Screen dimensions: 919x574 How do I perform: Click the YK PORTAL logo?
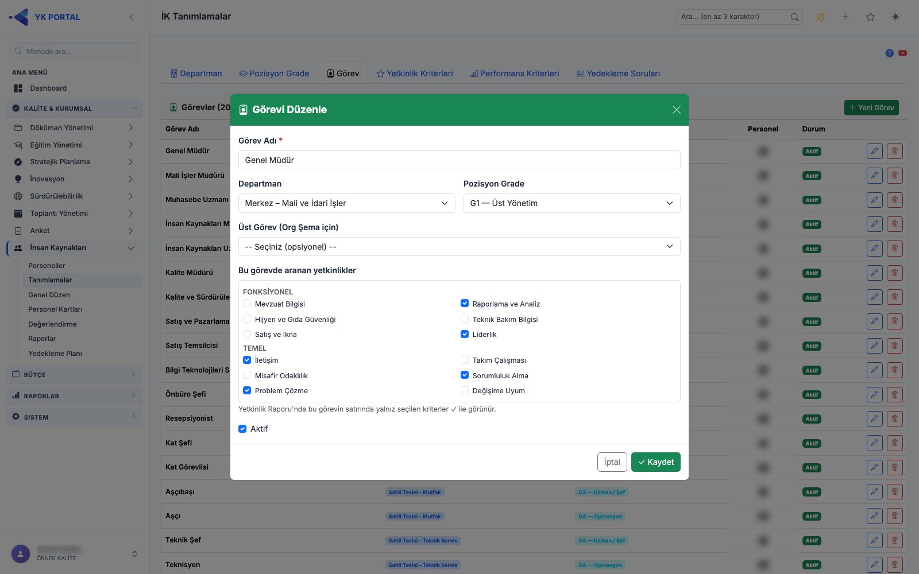pos(45,17)
